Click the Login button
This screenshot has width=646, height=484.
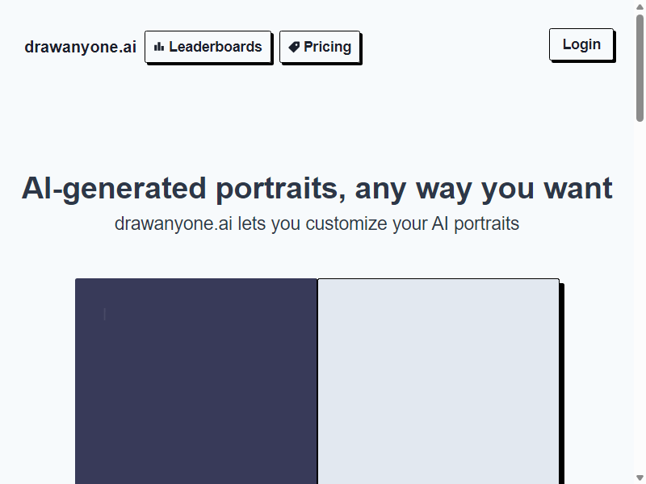tap(581, 44)
